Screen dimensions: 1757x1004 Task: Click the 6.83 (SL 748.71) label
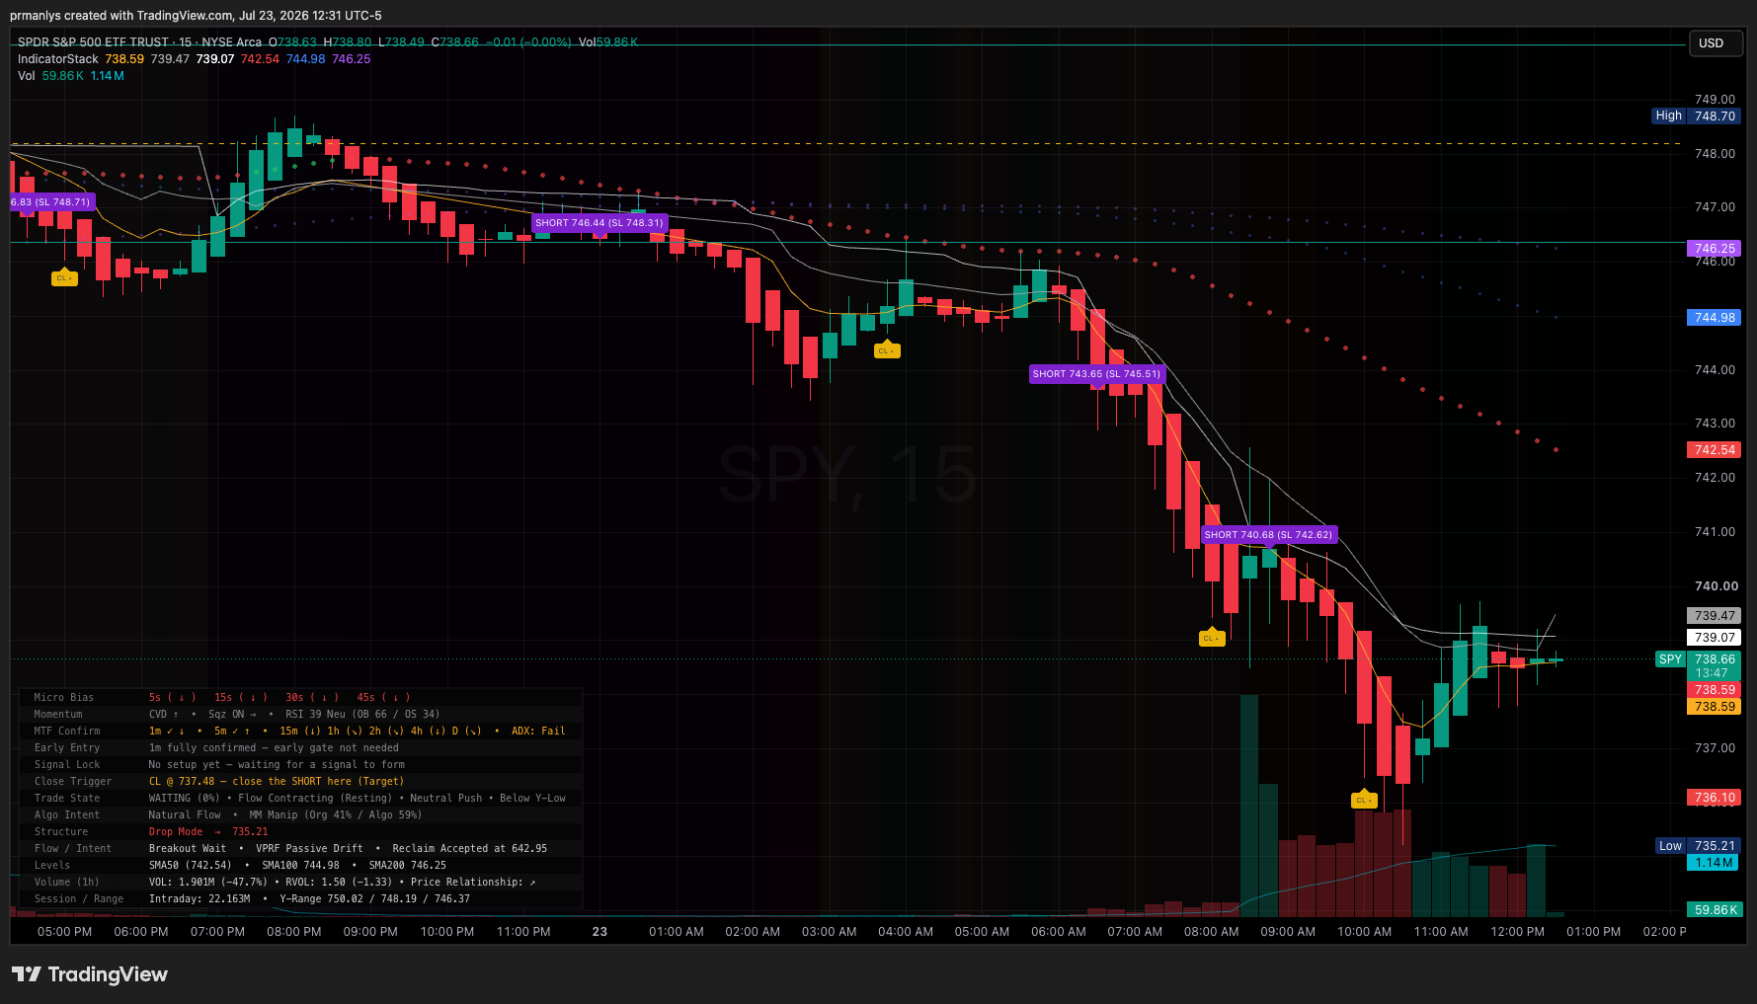[x=52, y=202]
